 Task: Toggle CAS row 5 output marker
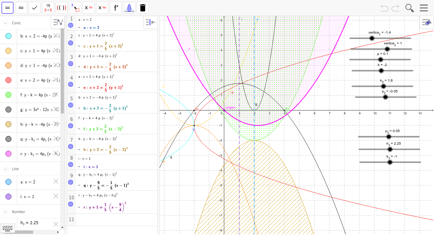[71, 105]
